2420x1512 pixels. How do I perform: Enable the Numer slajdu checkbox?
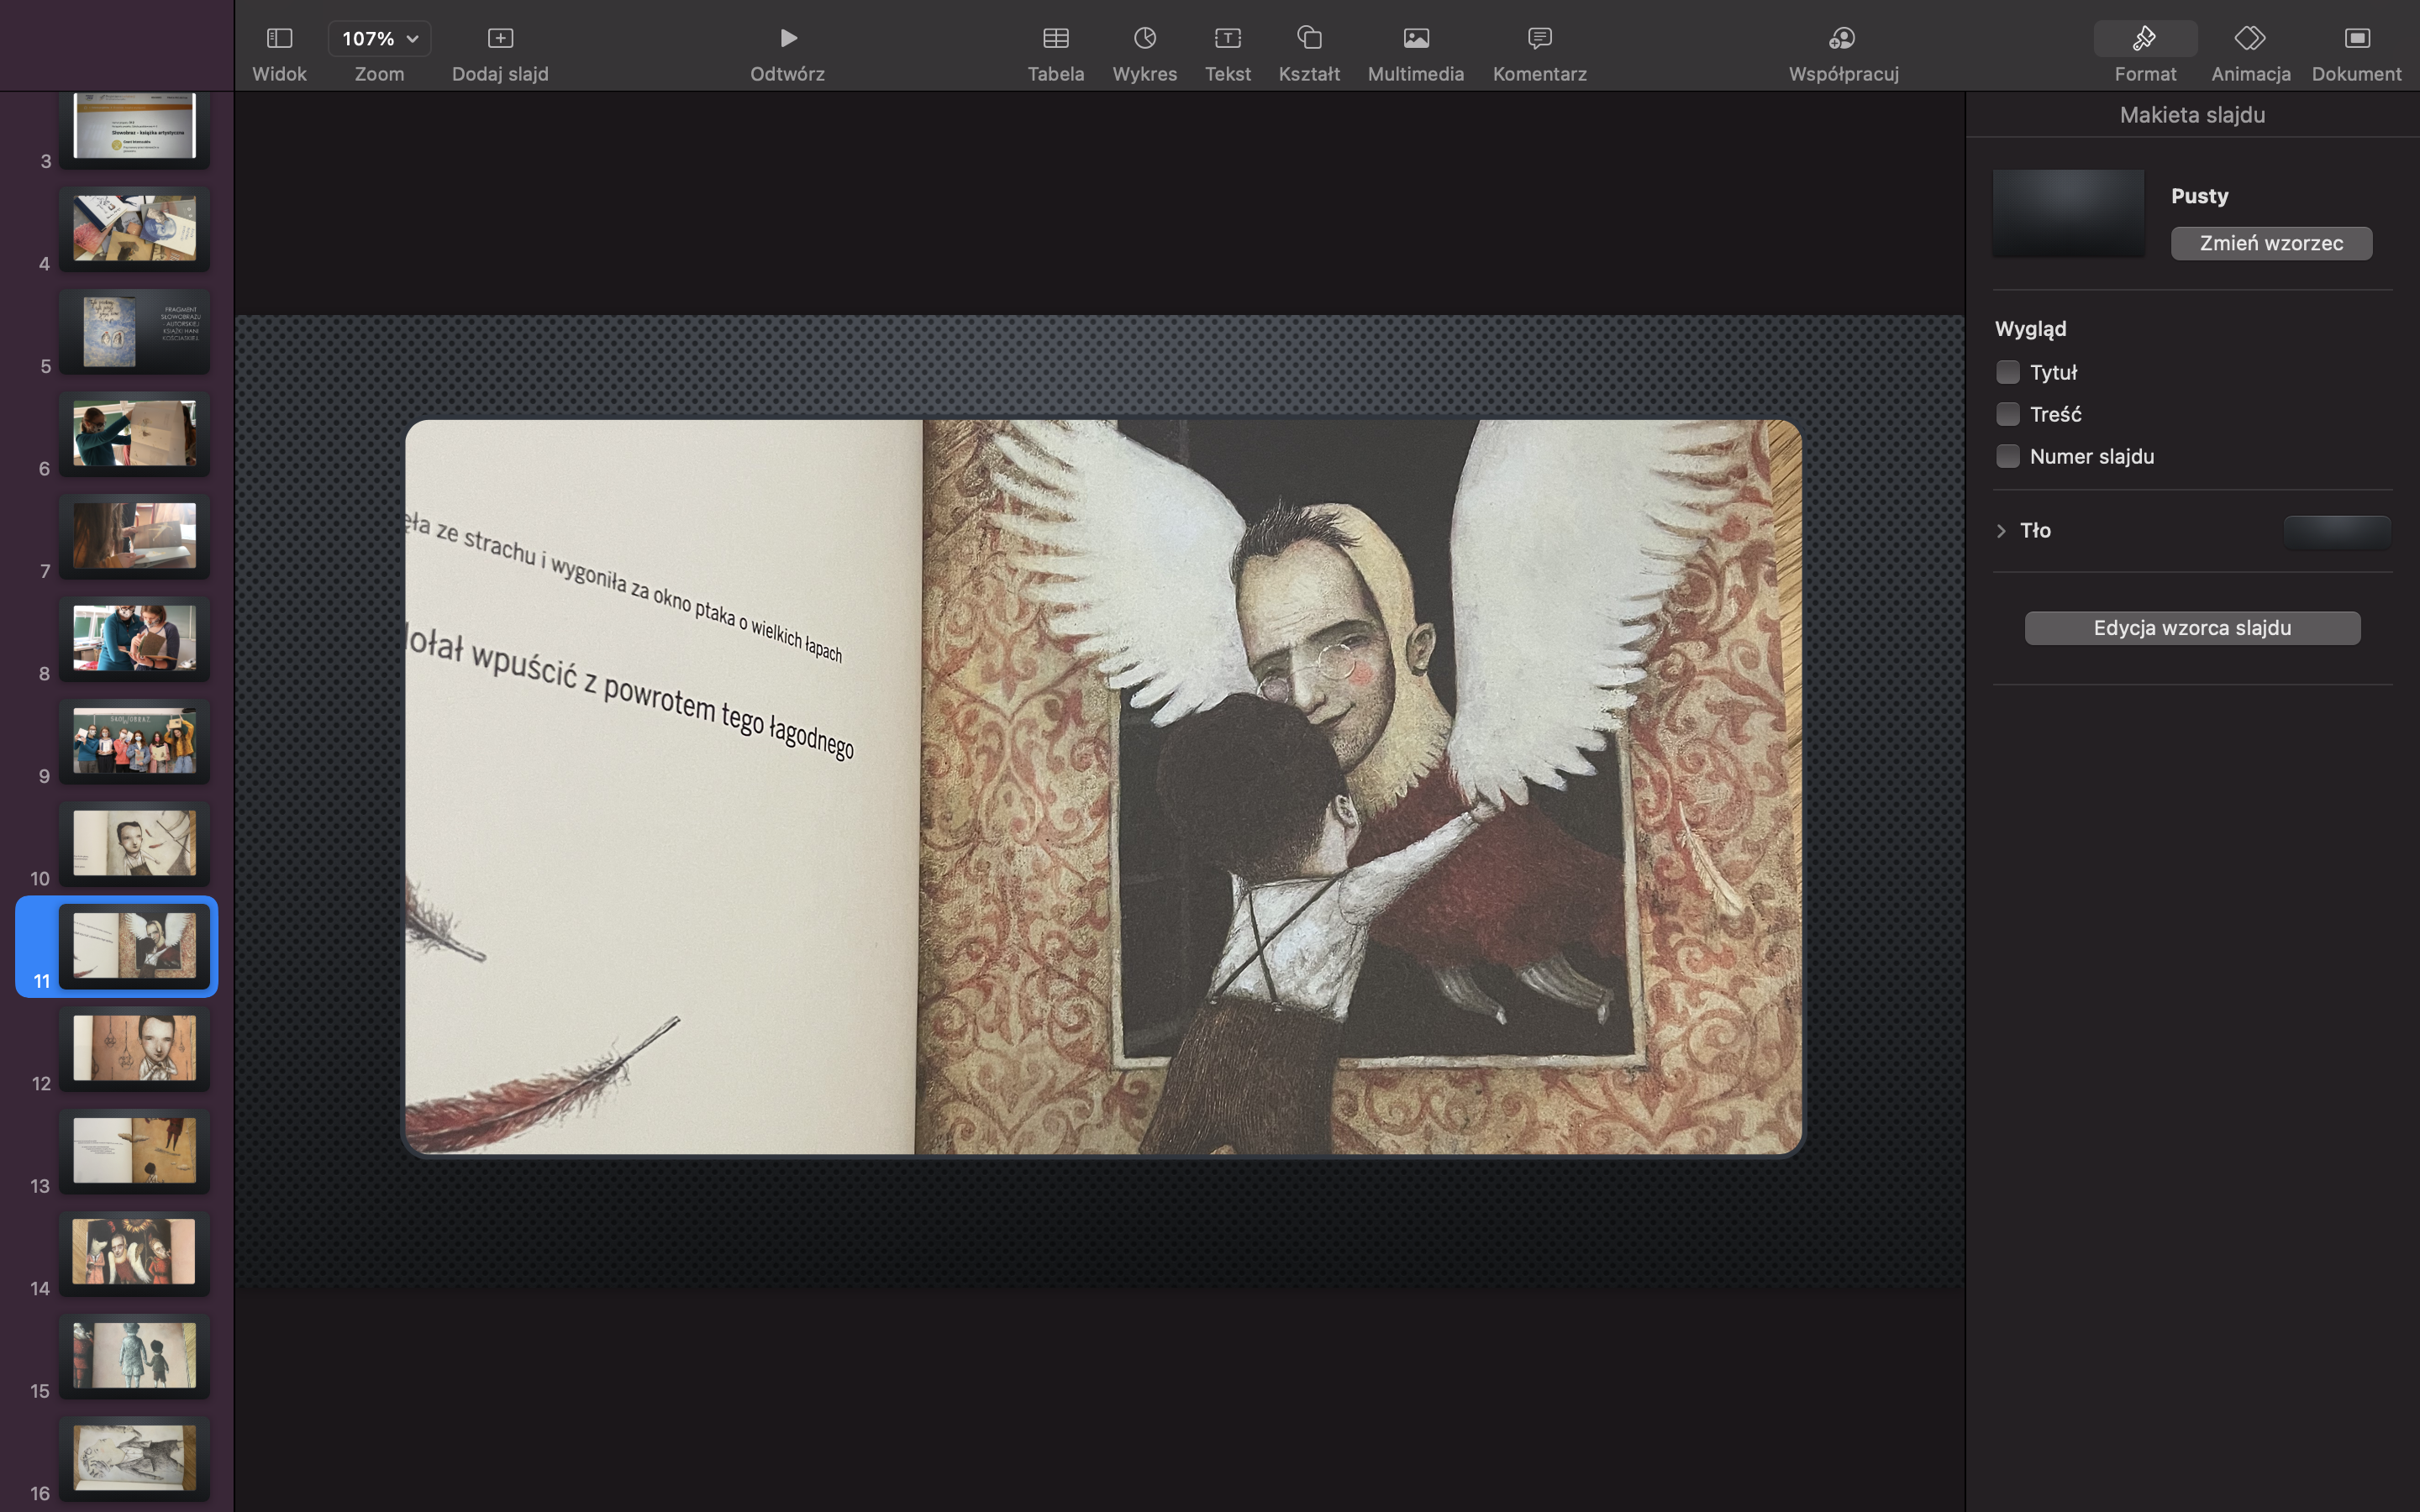click(2007, 456)
